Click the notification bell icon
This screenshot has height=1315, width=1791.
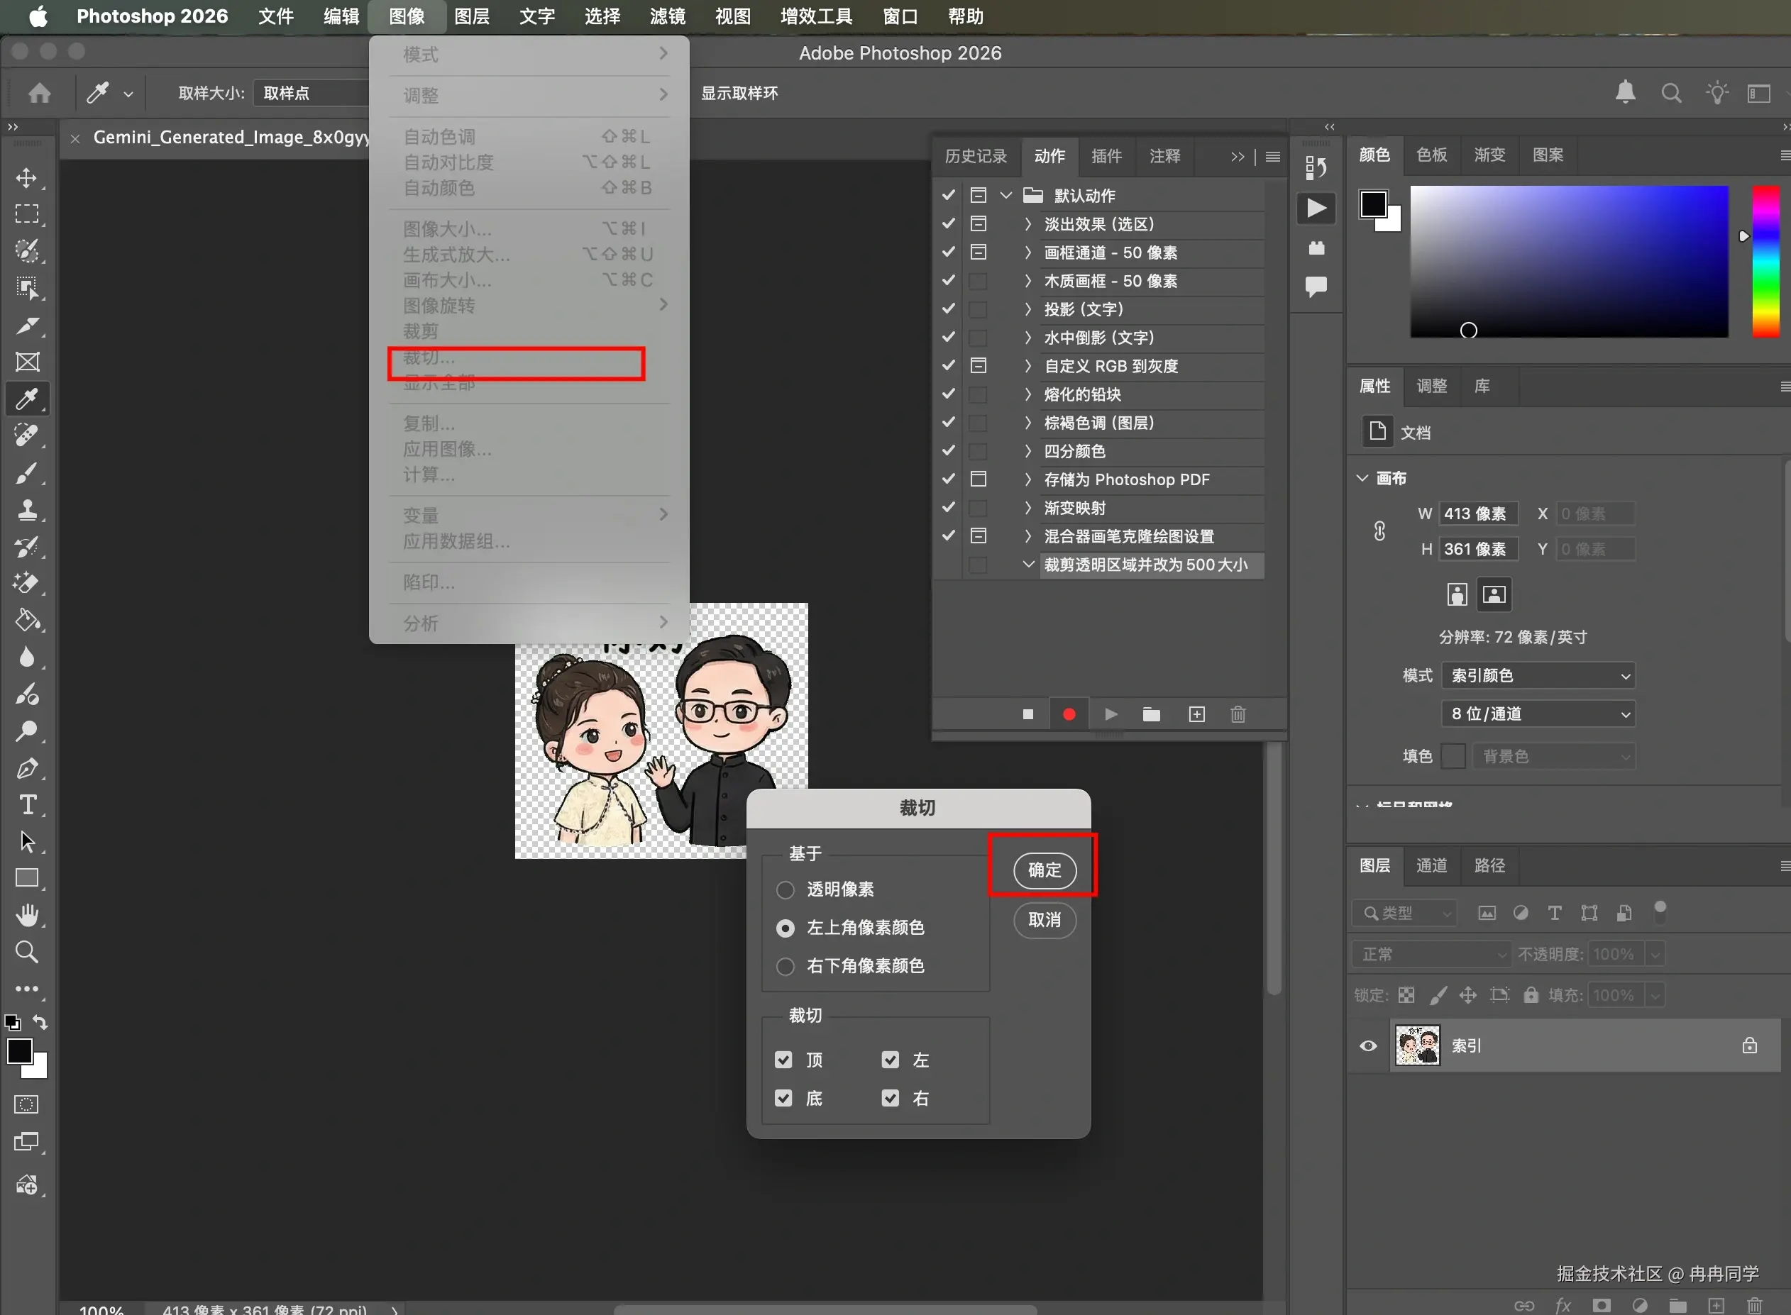click(1626, 93)
